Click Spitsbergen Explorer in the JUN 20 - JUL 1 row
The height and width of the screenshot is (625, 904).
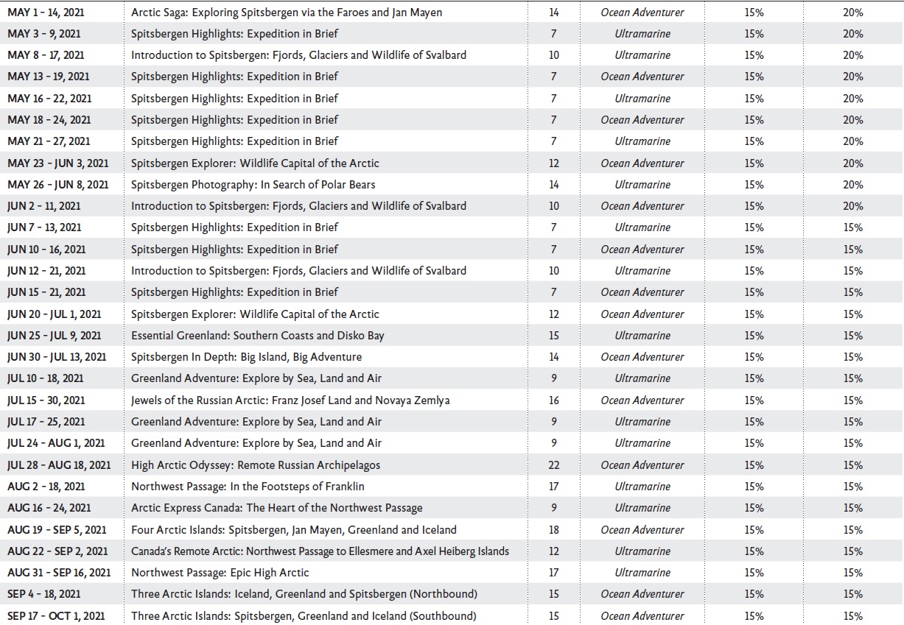(255, 314)
